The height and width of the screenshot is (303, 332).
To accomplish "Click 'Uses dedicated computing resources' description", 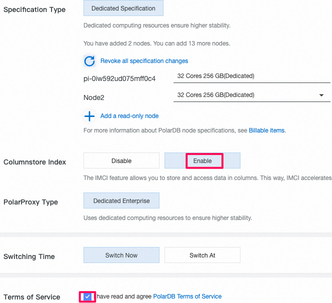I will coord(167,218).
